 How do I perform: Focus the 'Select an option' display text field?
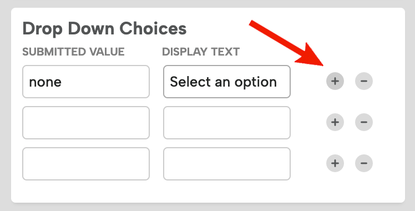tap(227, 82)
